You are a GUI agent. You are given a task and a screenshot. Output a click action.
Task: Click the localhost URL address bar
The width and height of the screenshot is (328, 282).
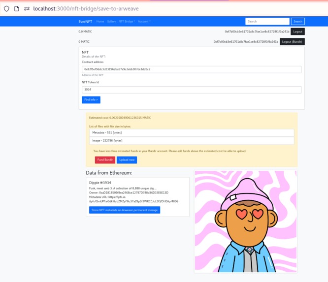tap(86, 9)
